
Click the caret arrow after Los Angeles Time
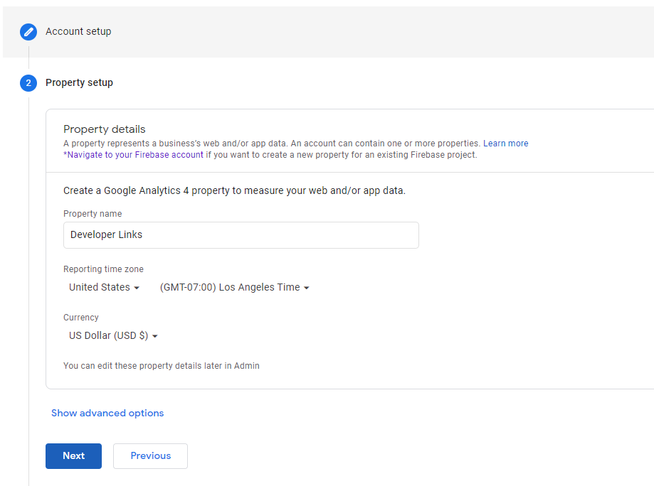[307, 288]
